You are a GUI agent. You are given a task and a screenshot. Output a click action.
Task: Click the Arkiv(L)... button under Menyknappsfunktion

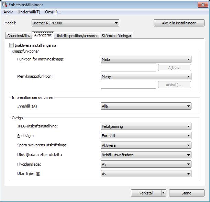coord(174,85)
